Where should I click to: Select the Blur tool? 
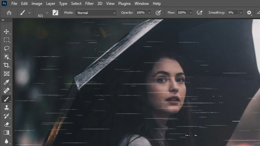click(x=6, y=141)
